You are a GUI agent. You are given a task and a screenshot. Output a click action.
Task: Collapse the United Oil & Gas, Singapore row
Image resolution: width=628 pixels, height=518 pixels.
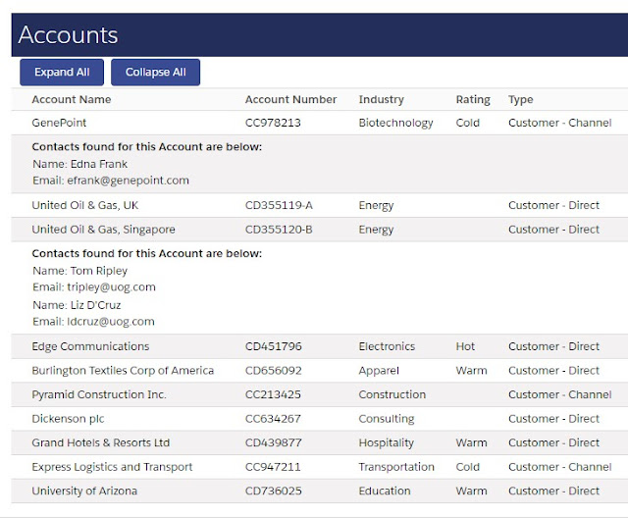(320, 230)
